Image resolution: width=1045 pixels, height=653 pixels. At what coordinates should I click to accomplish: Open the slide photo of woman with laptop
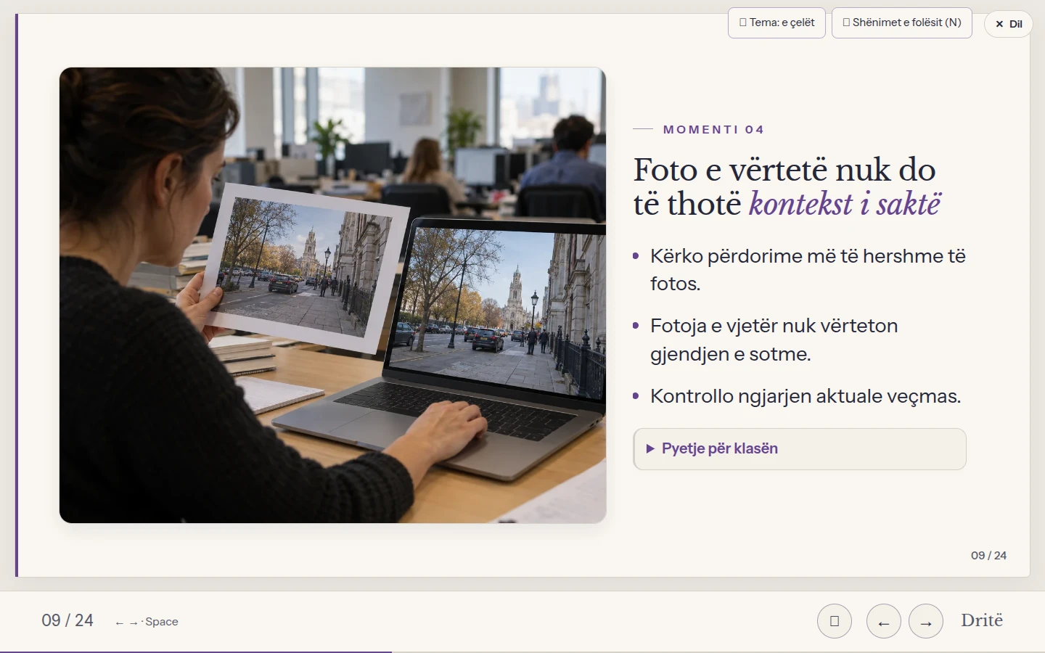(332, 295)
